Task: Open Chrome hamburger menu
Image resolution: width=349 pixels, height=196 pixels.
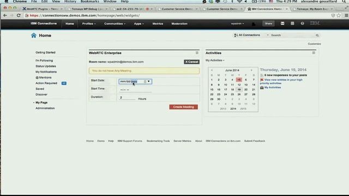Action: tap(346, 15)
